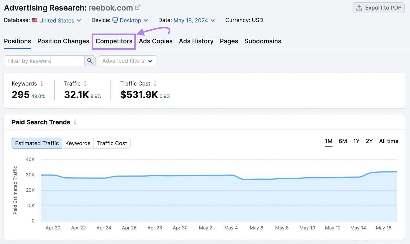Open the Desktop device dropdown

coord(130,20)
